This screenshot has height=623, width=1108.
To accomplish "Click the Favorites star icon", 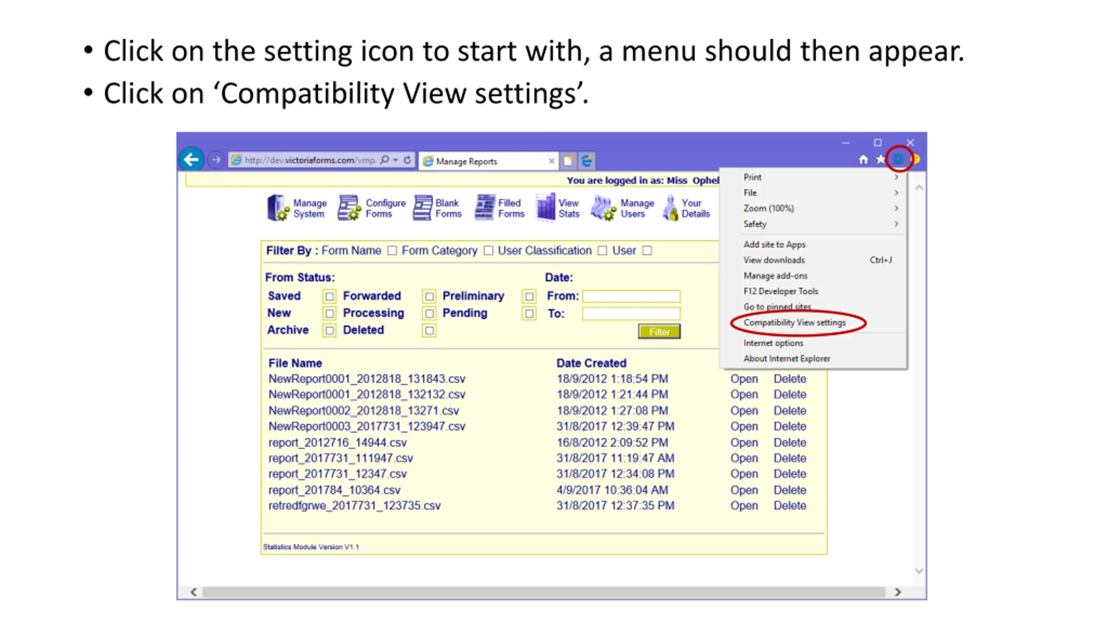I will coord(880,160).
